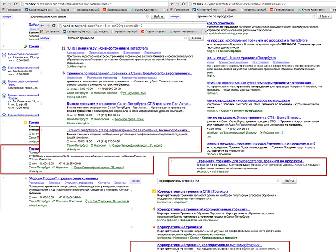This screenshot has width=336, height=252.
Task: Open Расписание тренингов sitelink
Action: (x=102, y=78)
